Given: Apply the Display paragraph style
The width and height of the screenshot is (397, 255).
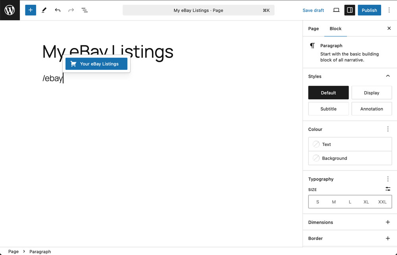Looking at the screenshot, I should pos(372,92).
